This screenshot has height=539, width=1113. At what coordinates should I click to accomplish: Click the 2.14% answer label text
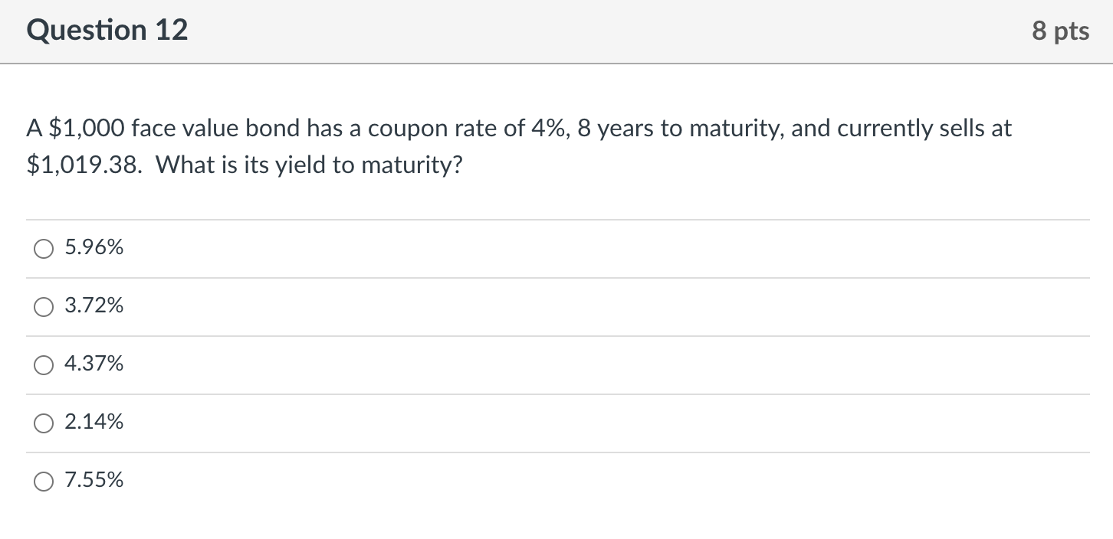click(x=93, y=421)
